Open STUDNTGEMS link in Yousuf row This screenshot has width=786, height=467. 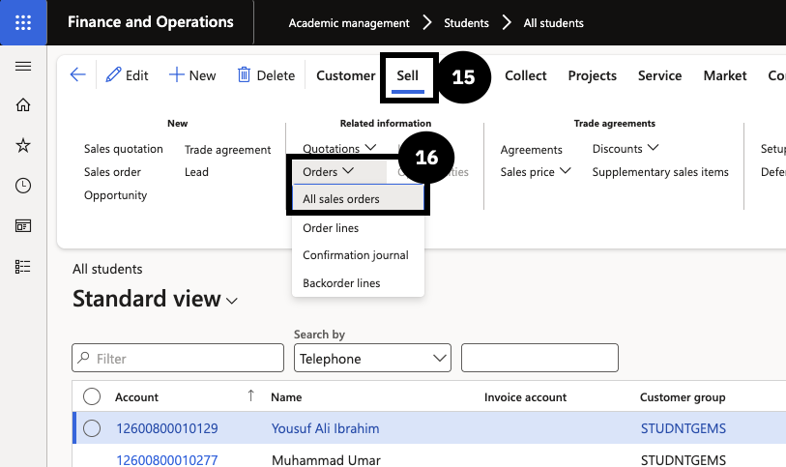pyautogui.click(x=684, y=428)
